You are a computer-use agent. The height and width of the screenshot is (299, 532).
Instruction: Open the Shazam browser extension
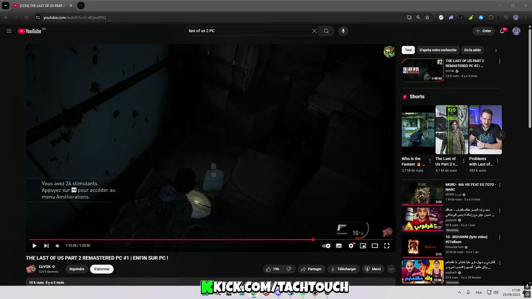pyautogui.click(x=481, y=17)
